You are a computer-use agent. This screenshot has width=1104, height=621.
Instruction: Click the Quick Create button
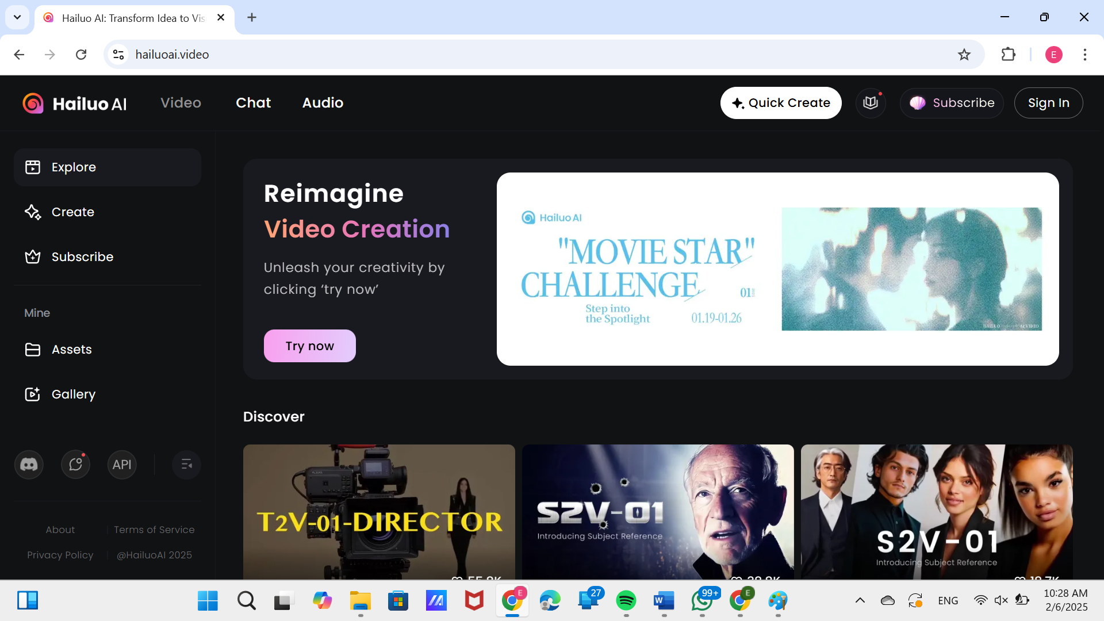pos(781,103)
